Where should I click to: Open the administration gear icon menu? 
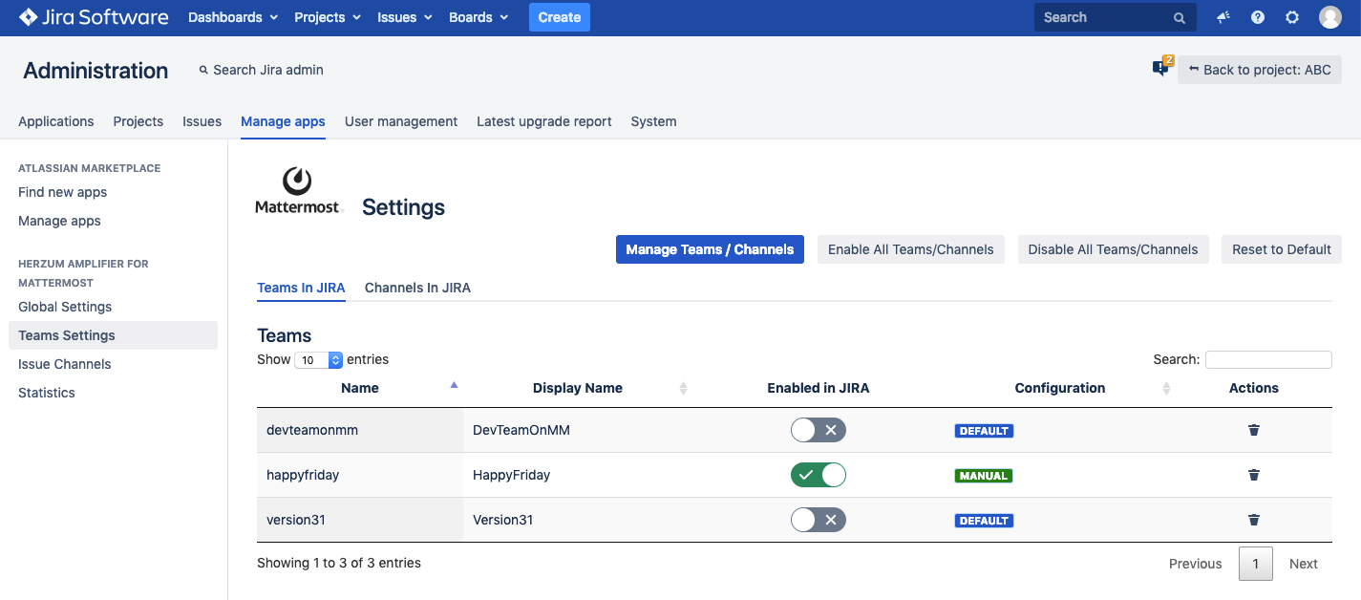tap(1292, 17)
